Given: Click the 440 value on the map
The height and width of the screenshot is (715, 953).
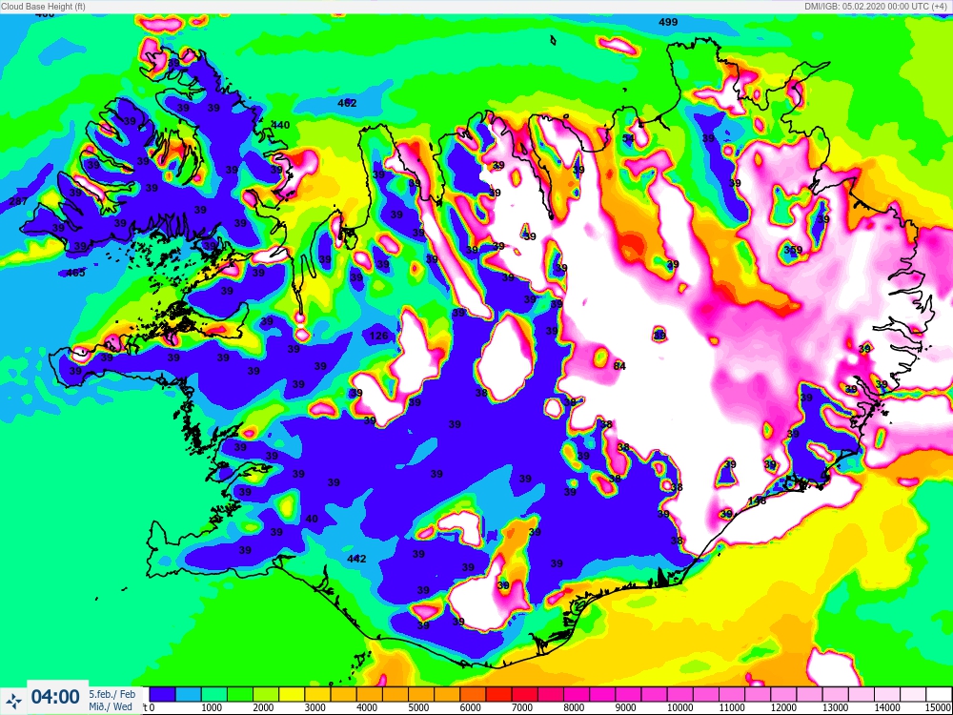Looking at the screenshot, I should pyautogui.click(x=280, y=125).
